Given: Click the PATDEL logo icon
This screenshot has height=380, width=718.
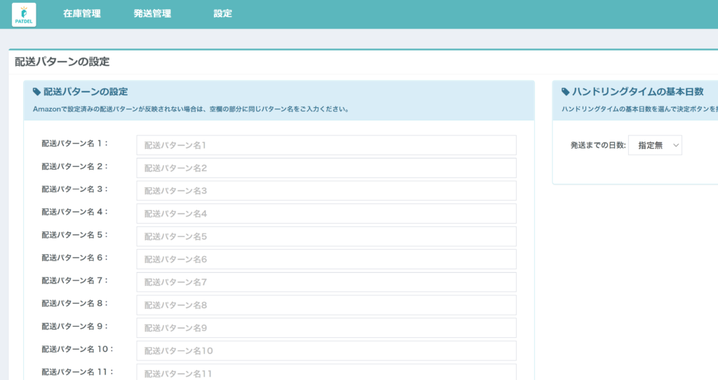Looking at the screenshot, I should [x=24, y=15].
